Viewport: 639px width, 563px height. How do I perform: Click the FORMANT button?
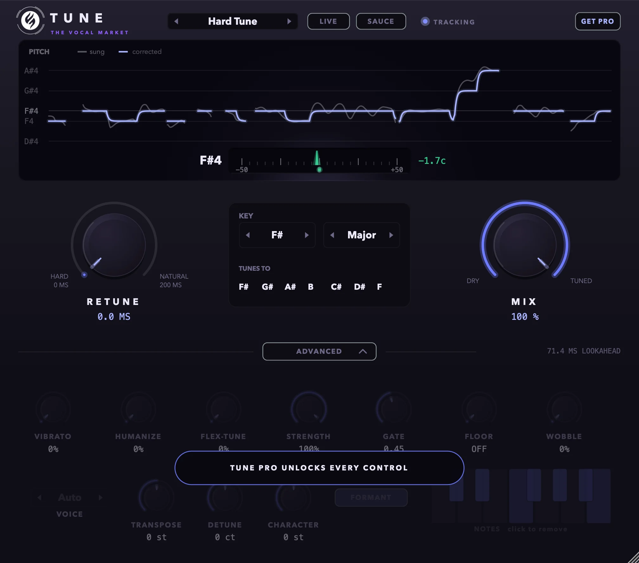(371, 497)
